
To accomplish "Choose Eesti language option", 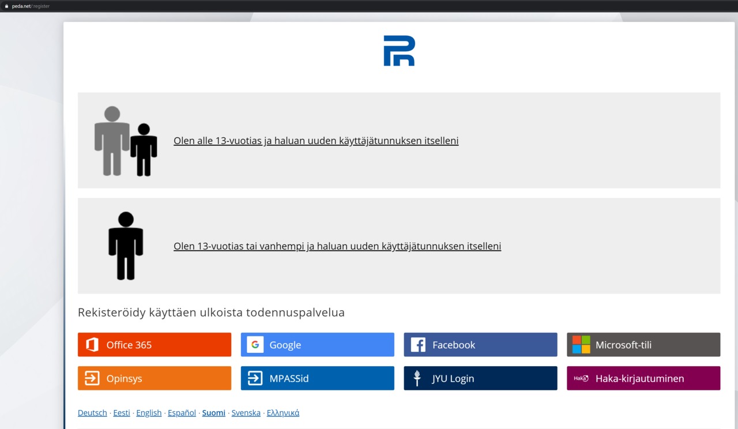I will [x=122, y=413].
